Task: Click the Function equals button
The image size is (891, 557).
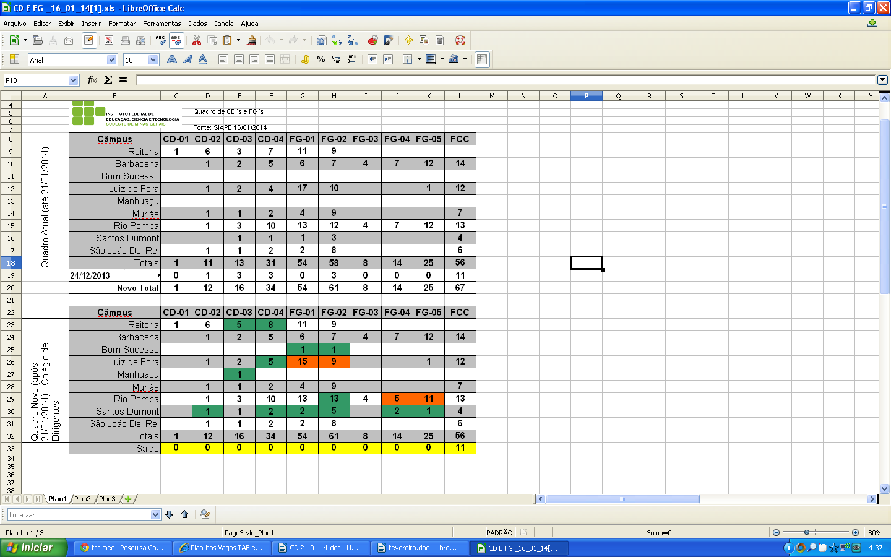Action: tap(123, 80)
